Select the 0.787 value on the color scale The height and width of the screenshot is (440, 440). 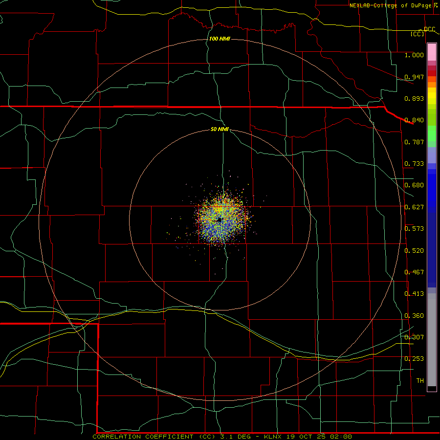[414, 142]
